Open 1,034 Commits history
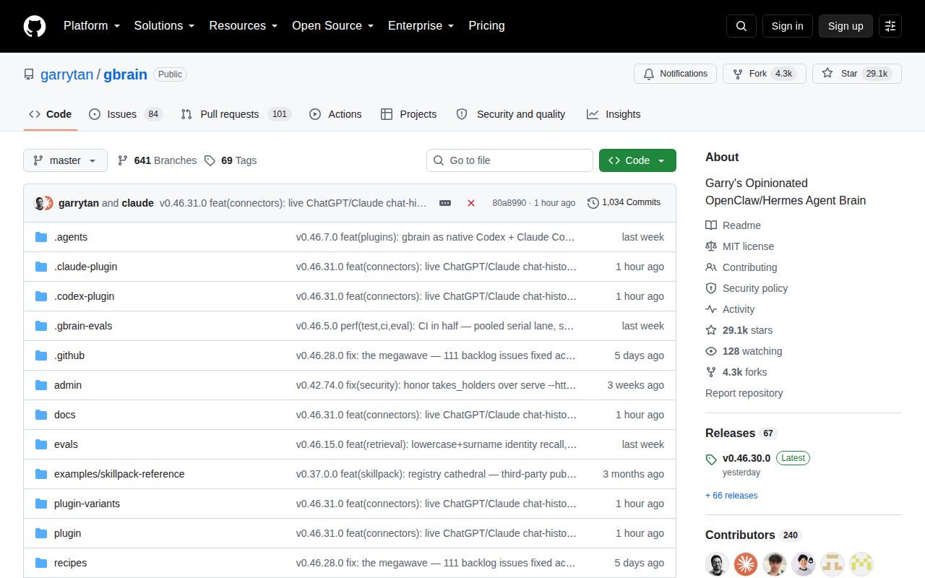 [x=624, y=203]
